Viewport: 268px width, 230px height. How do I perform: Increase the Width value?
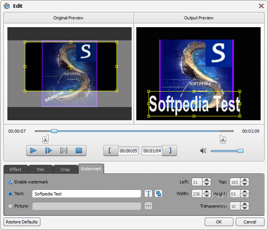[207, 192]
